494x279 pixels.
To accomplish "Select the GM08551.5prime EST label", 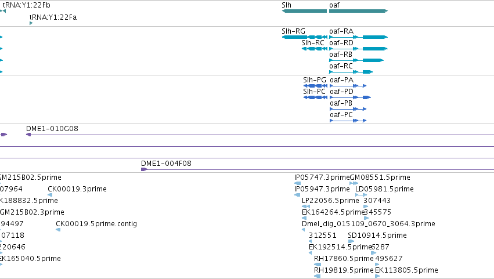I will pos(380,177).
